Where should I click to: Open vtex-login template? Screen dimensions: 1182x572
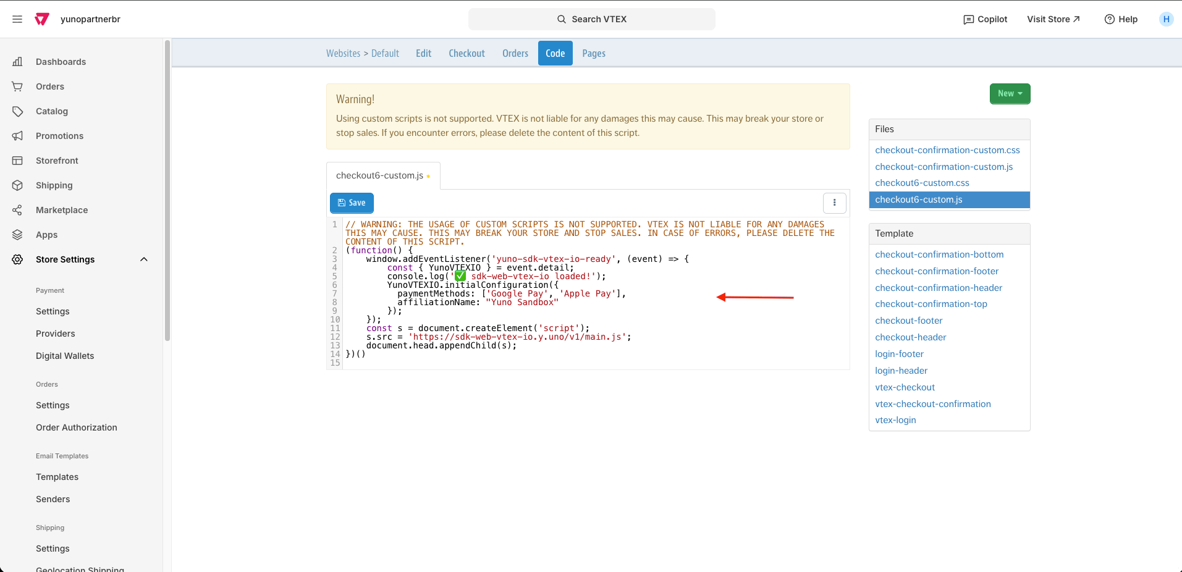[x=895, y=420]
